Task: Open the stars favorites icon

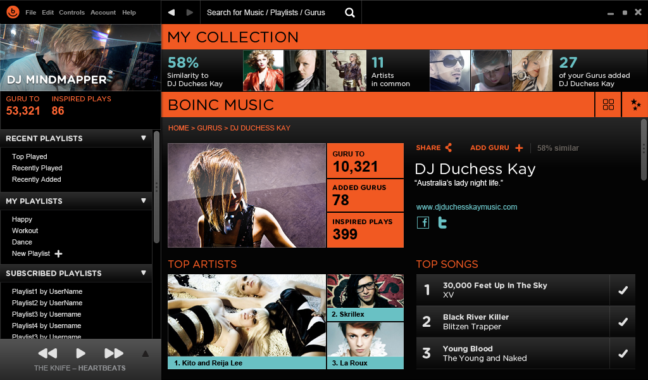Action: [635, 104]
